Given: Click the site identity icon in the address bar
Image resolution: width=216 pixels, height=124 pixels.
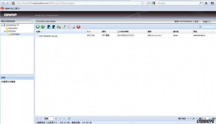Looking at the screenshot, I should coord(13,3).
